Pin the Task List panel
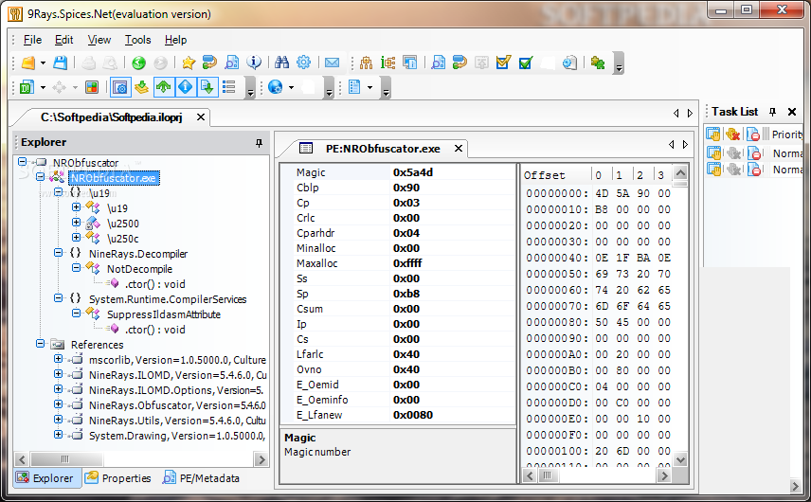This screenshot has height=502, width=811. click(773, 112)
